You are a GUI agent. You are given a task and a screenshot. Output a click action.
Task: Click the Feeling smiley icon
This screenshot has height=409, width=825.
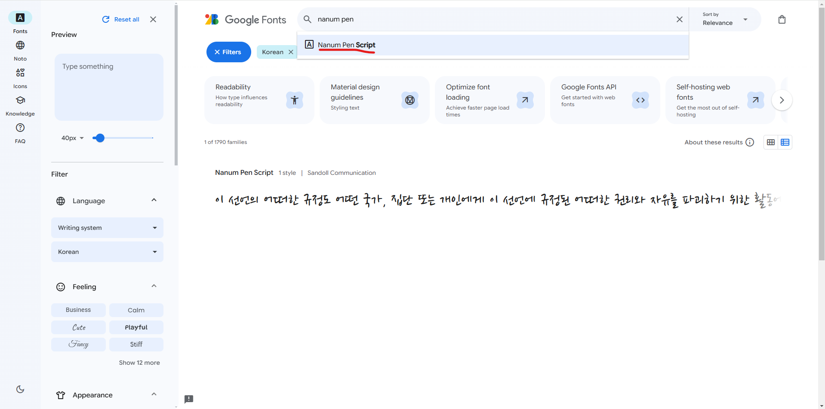click(61, 287)
